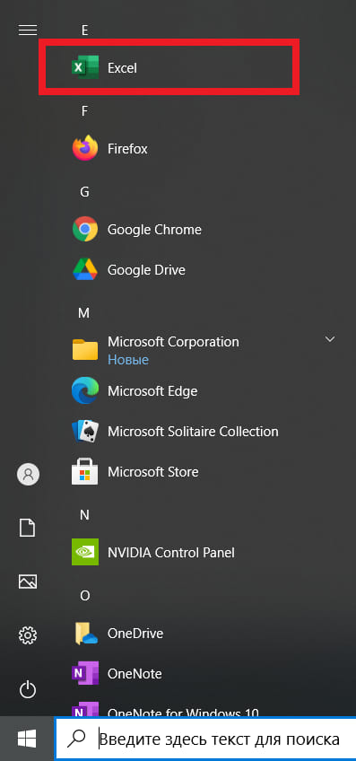Open the power options button
This screenshot has width=356, height=761.
click(28, 689)
